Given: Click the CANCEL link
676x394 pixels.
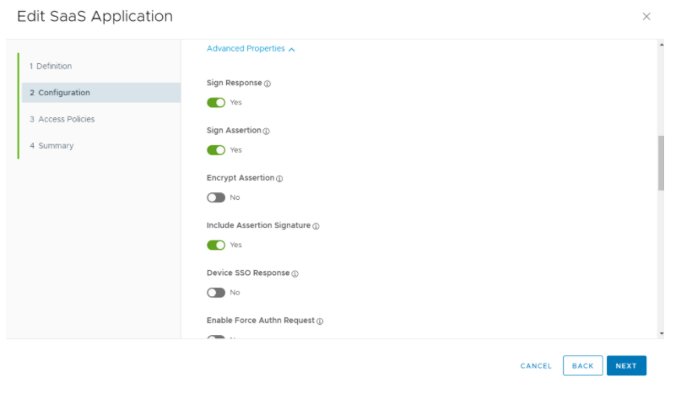Looking at the screenshot, I should pyautogui.click(x=536, y=366).
